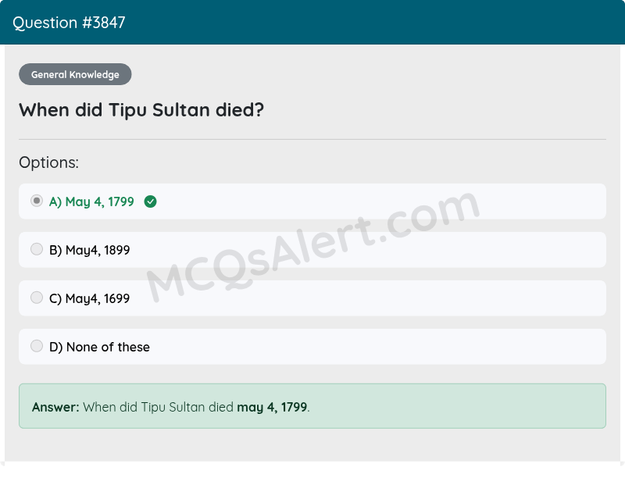The height and width of the screenshot is (485, 625).
Task: Choose answer 'May4, 1899'
Action: click(x=89, y=249)
